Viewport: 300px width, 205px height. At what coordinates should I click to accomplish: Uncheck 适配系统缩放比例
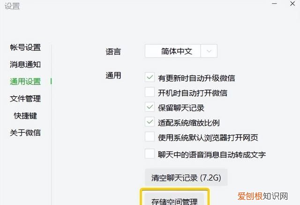(150, 122)
